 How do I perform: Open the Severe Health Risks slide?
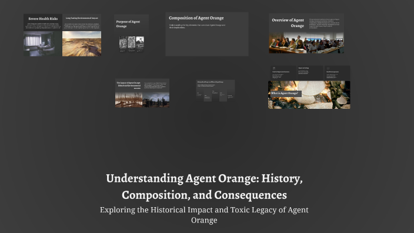pyautogui.click(x=43, y=35)
